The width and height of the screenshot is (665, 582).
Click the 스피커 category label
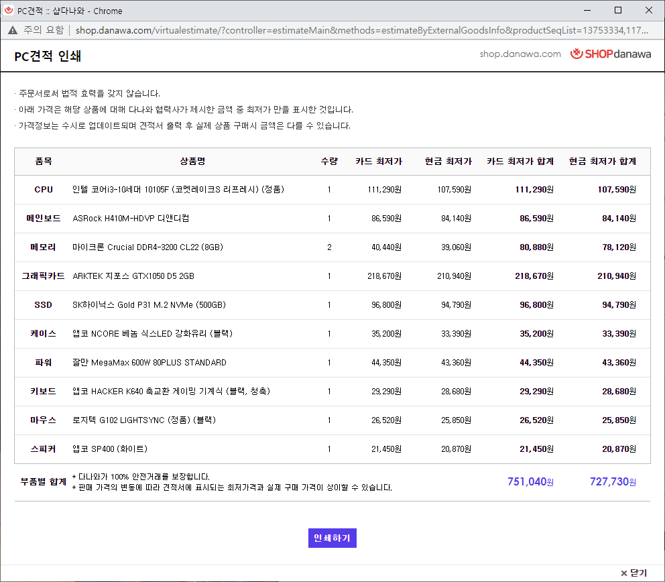point(44,449)
